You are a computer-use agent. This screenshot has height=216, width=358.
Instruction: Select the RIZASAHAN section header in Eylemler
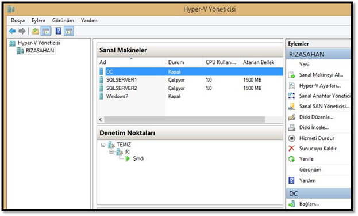(318, 55)
